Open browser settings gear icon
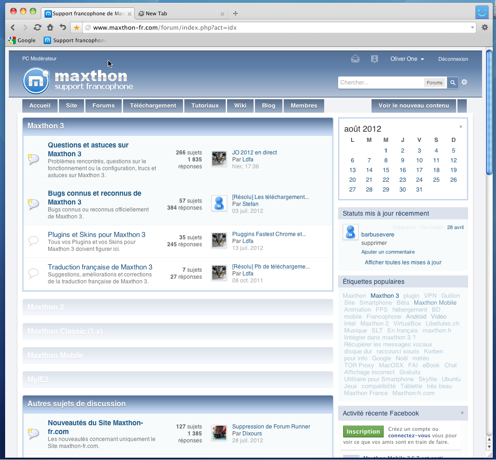The width and height of the screenshot is (496, 460). [484, 27]
